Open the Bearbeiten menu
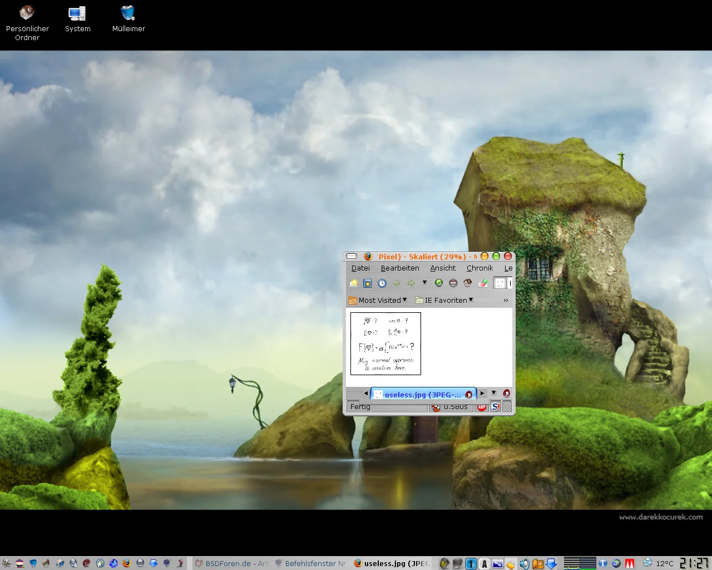Image resolution: width=712 pixels, height=570 pixels. pos(400,268)
